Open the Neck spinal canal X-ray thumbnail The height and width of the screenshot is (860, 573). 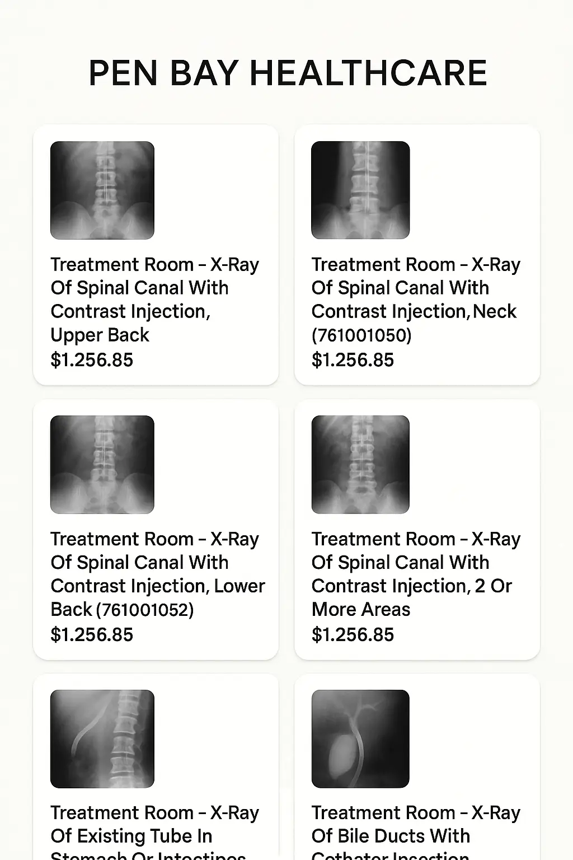(360, 190)
